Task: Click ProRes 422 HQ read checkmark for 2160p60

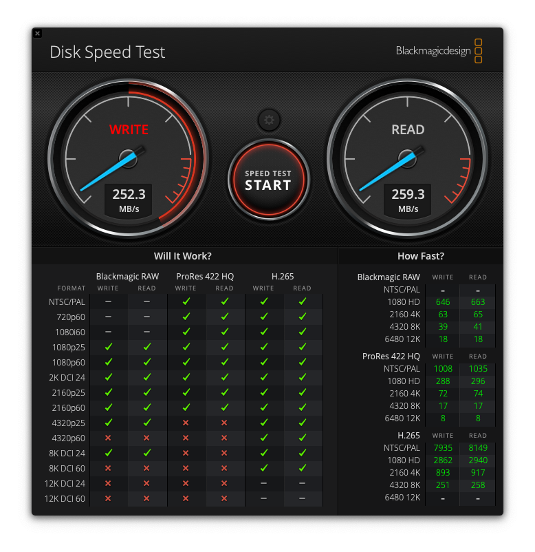Action: pos(225,407)
